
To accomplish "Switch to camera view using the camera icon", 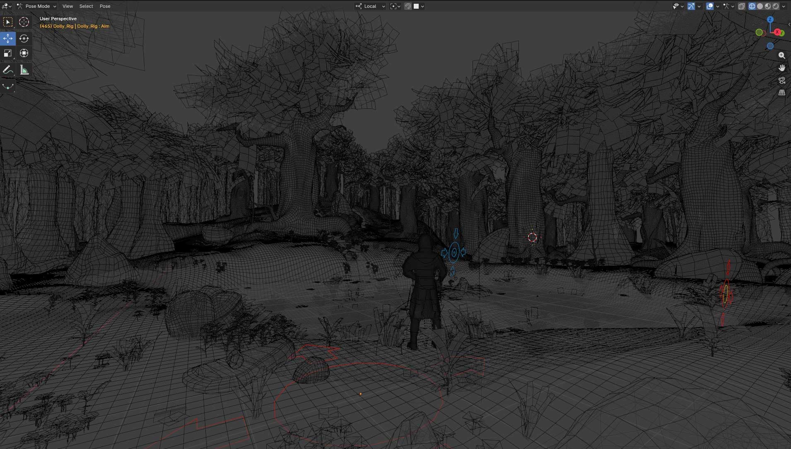I will (x=782, y=80).
